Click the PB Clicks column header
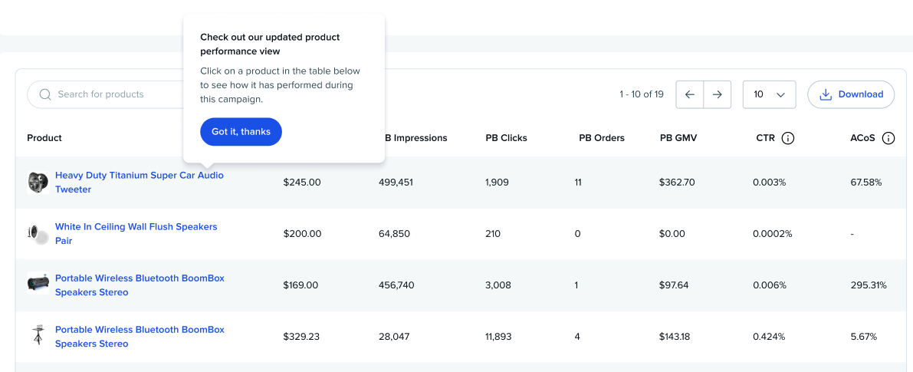Viewport: 913px width, 372px height. (x=506, y=138)
